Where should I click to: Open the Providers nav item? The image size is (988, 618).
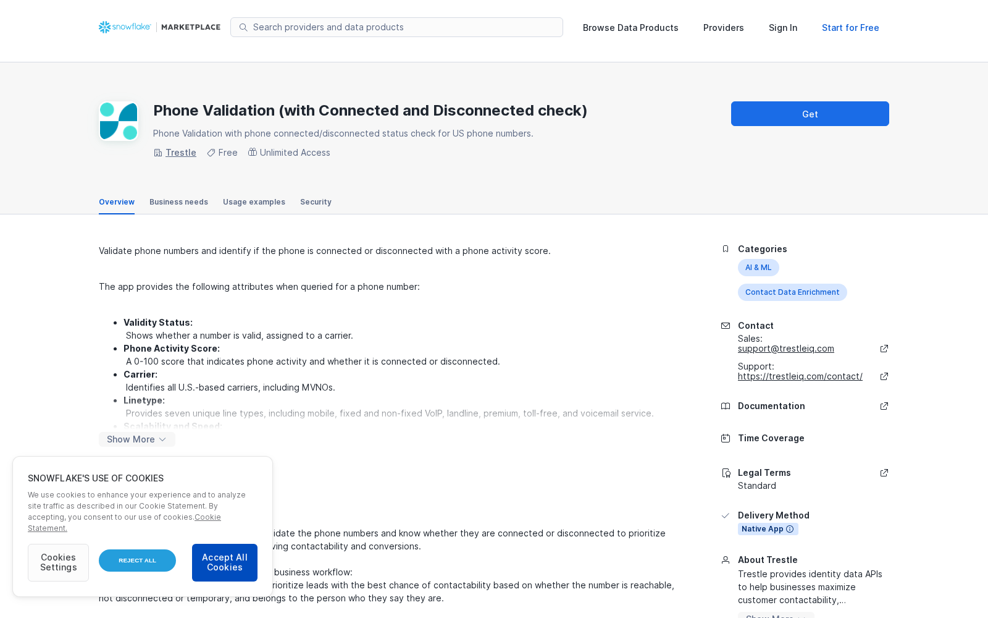point(723,28)
